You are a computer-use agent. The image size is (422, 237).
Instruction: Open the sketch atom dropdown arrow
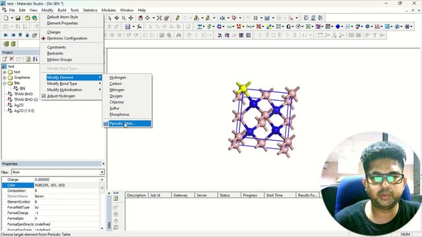[191, 18]
